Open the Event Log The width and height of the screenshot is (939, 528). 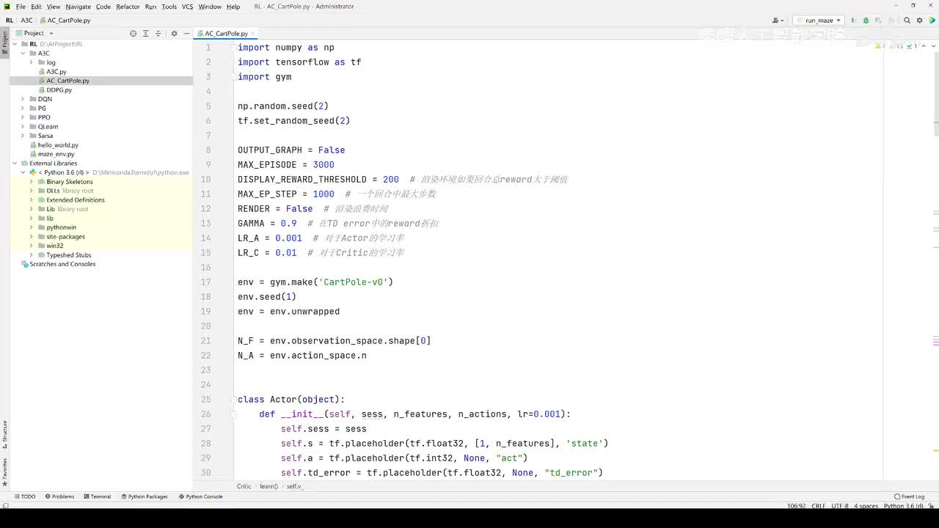click(x=910, y=496)
